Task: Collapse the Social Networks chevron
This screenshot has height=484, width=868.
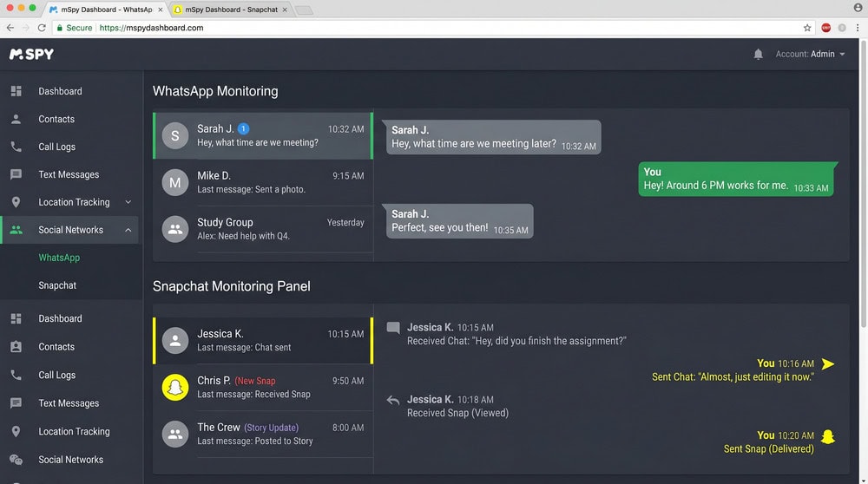Action: coord(128,230)
